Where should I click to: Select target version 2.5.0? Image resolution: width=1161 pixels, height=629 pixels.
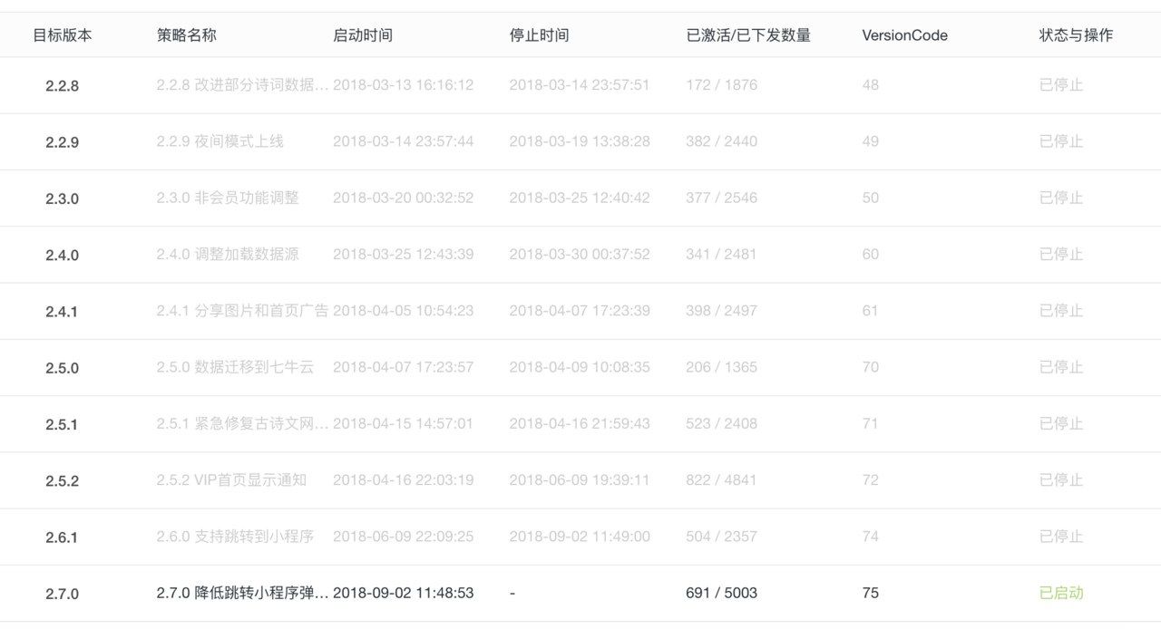pos(63,368)
